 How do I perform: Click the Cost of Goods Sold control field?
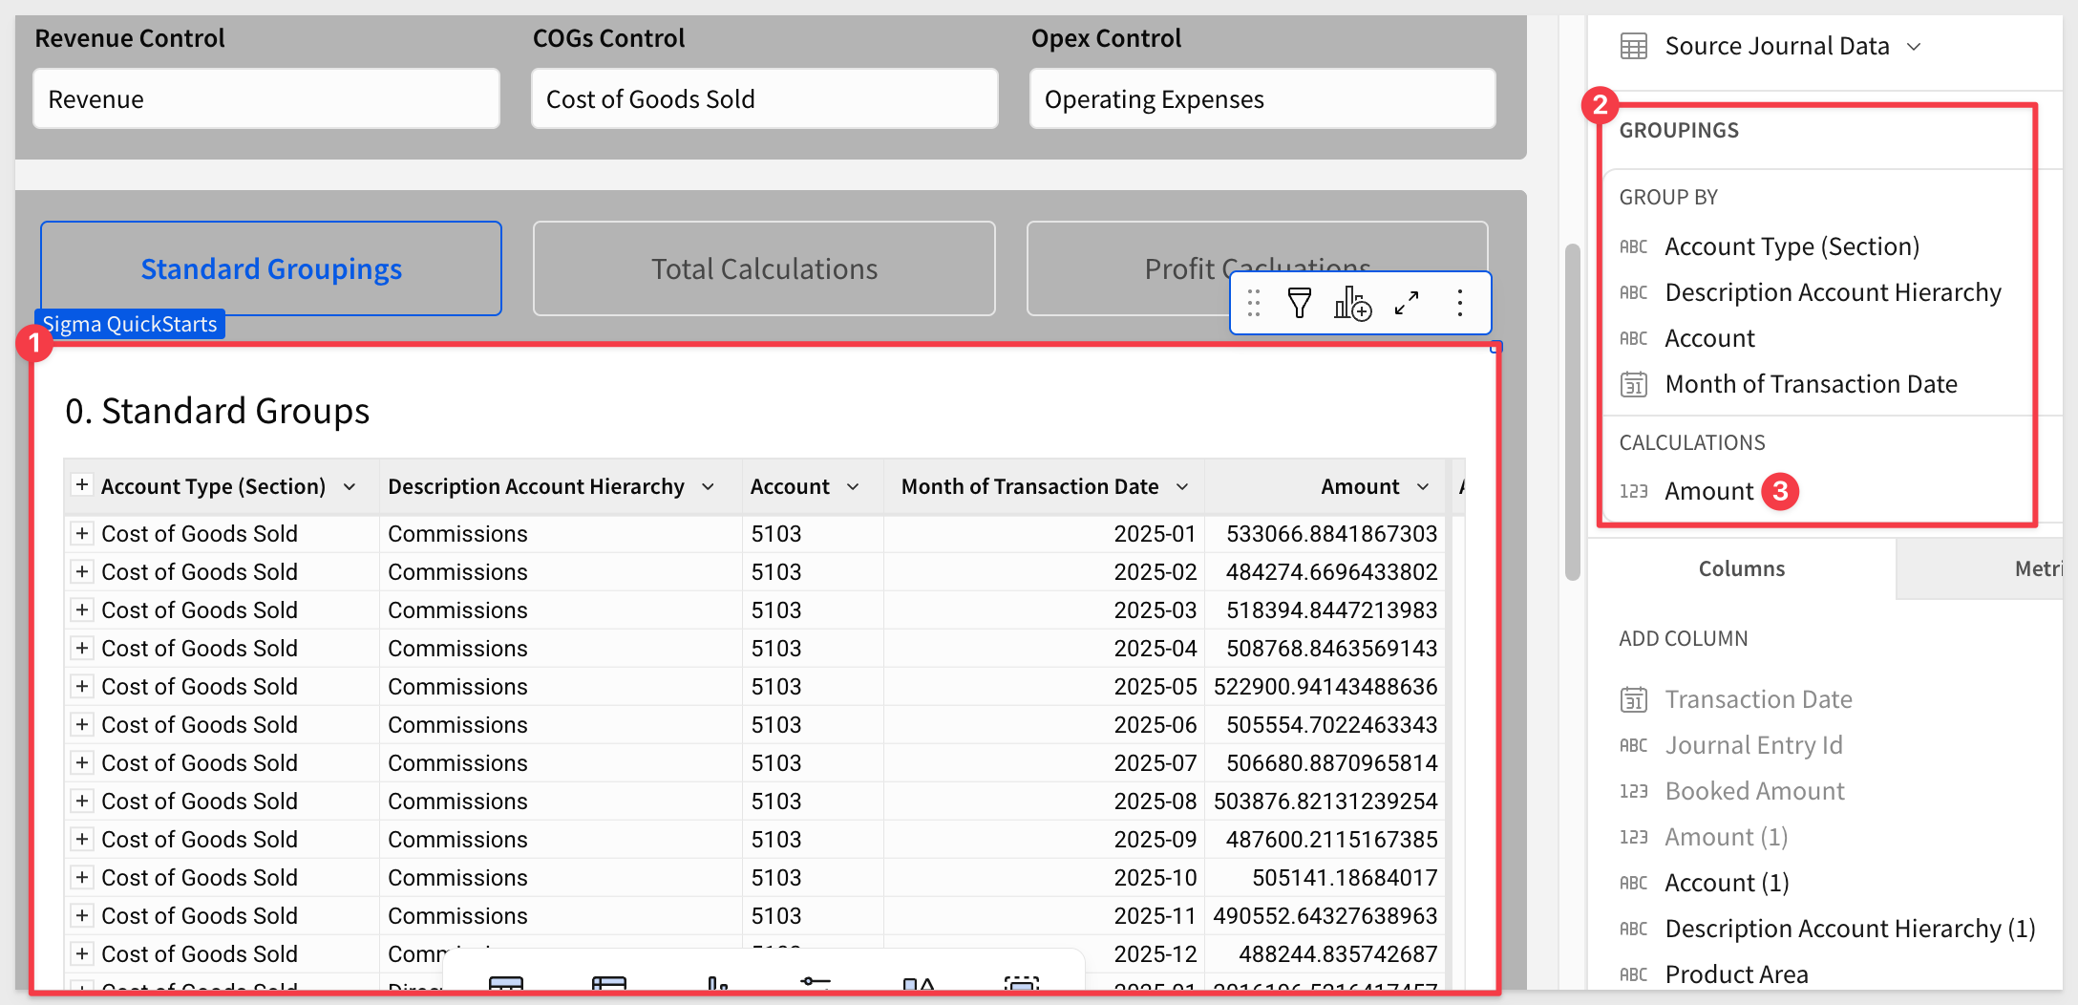point(765,98)
